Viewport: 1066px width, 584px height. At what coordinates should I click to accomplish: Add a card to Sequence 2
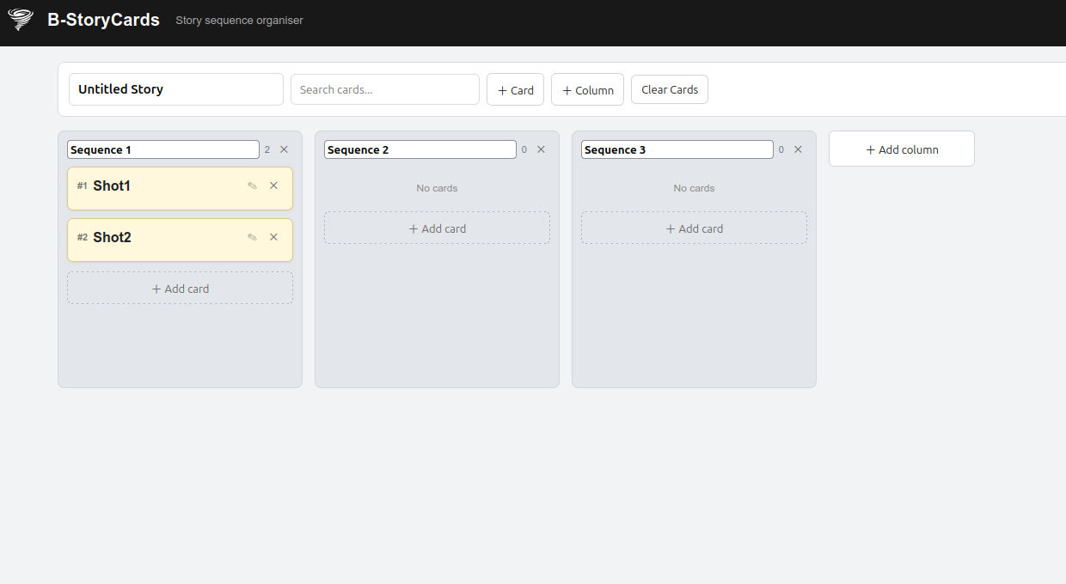(437, 228)
